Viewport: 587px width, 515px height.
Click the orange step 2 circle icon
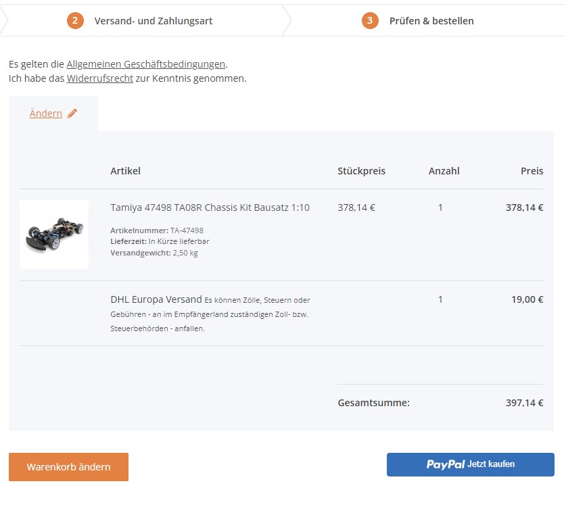pyautogui.click(x=75, y=20)
